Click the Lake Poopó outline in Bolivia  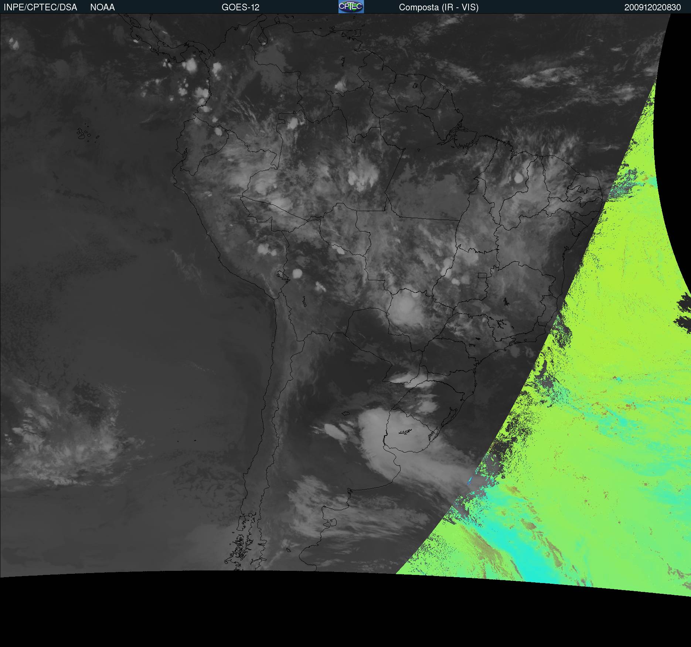[304, 301]
